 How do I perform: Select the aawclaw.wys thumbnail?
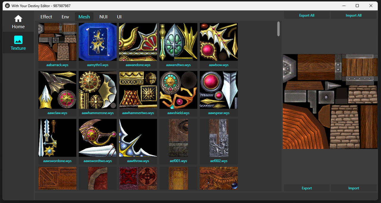[x=57, y=90]
